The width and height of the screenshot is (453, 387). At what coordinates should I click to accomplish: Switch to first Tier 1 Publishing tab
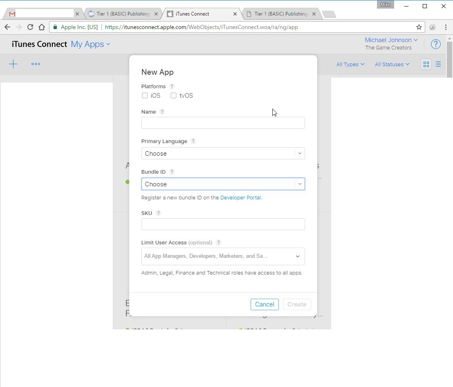click(123, 14)
